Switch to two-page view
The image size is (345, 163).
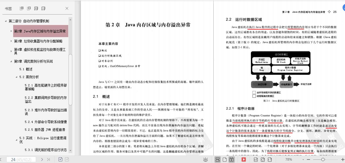[x=231, y=160]
